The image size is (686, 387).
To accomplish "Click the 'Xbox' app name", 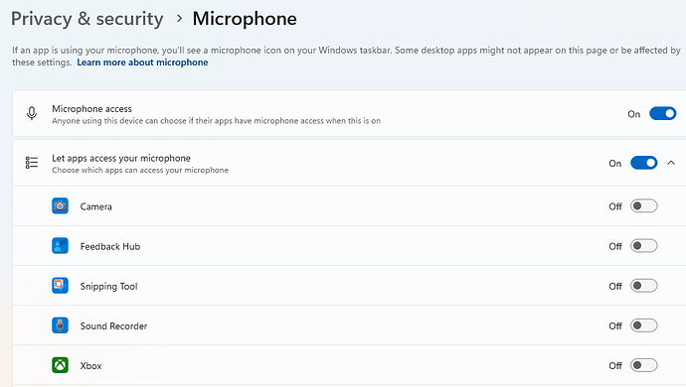I will pos(90,365).
